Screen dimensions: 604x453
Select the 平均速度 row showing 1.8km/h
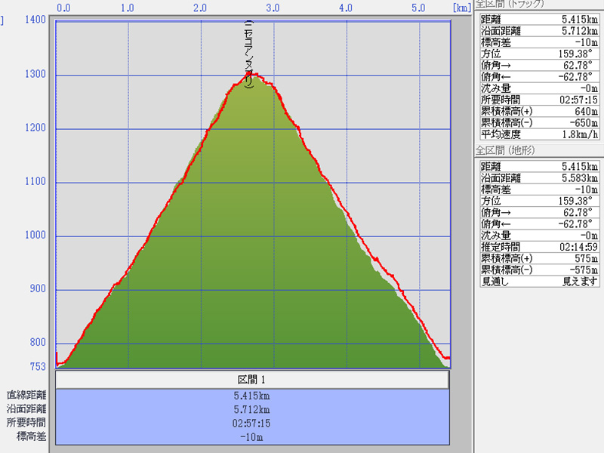coord(539,134)
